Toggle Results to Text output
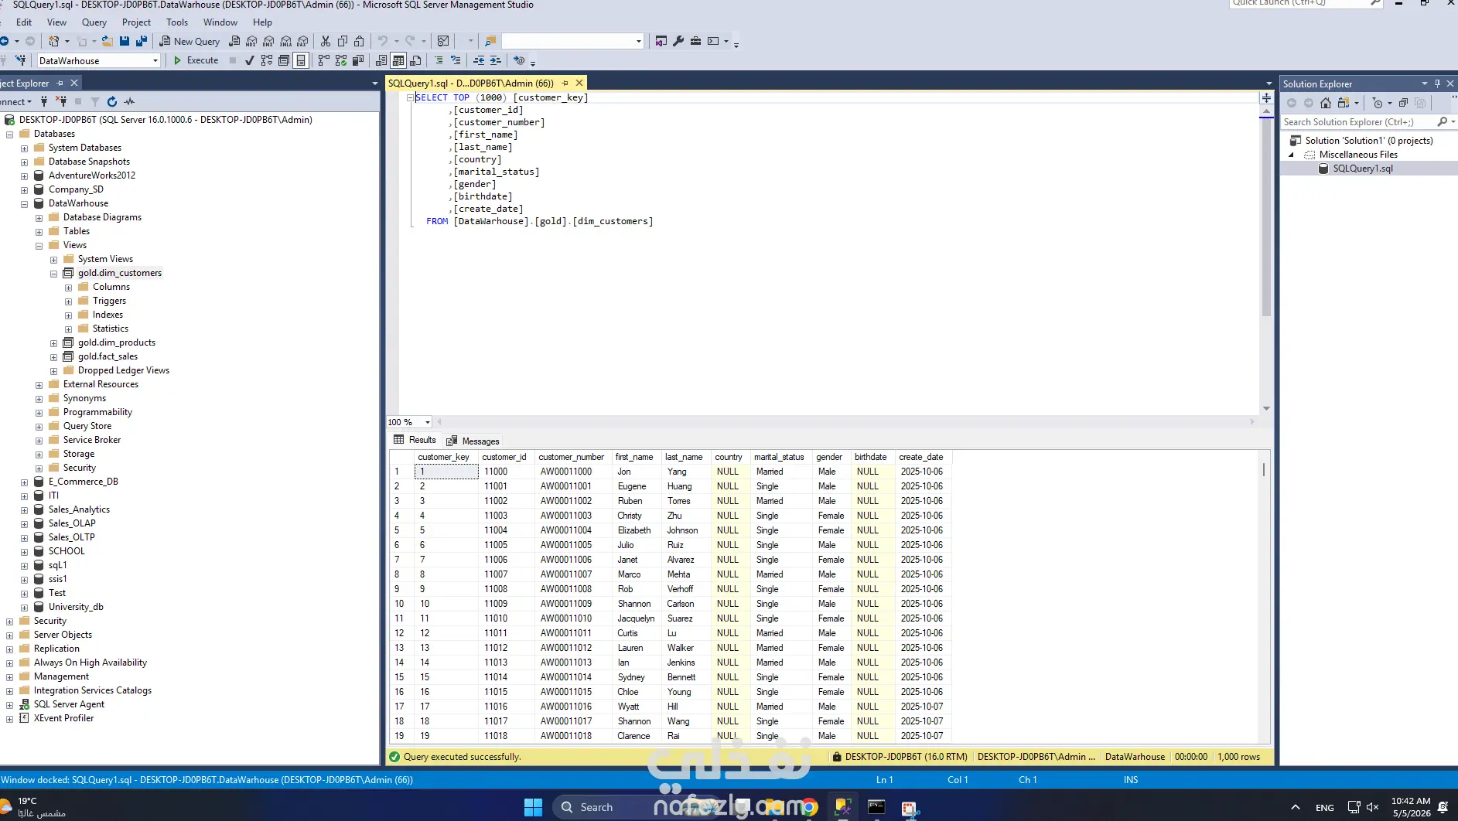This screenshot has height=821, width=1458. [x=381, y=60]
